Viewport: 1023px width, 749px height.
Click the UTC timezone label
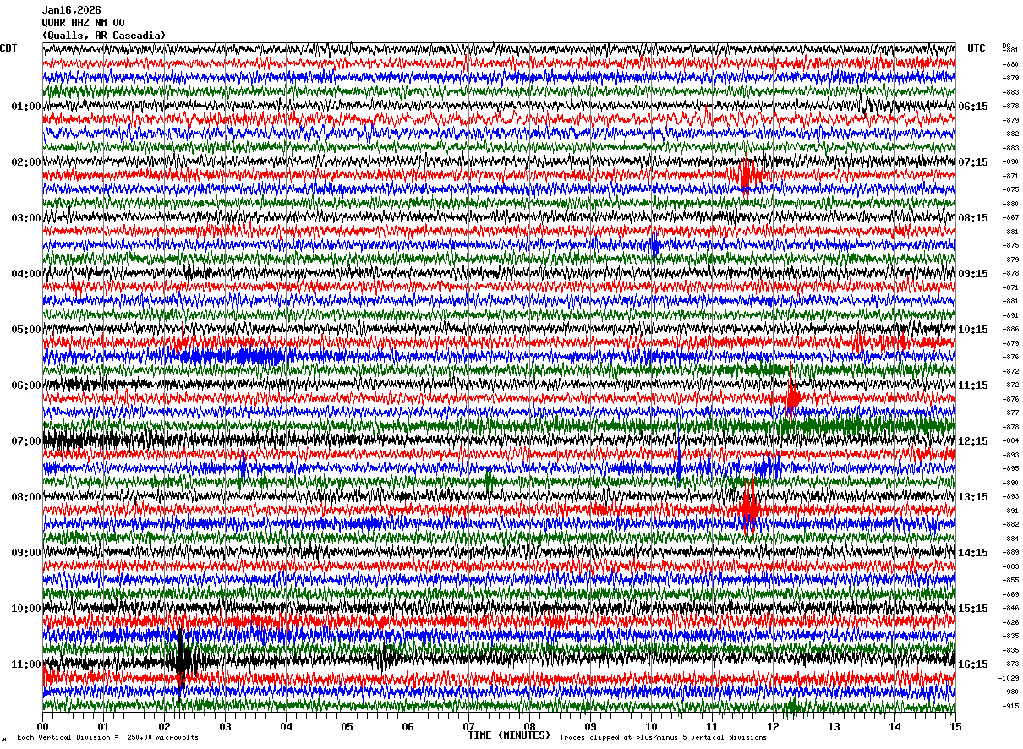click(976, 48)
